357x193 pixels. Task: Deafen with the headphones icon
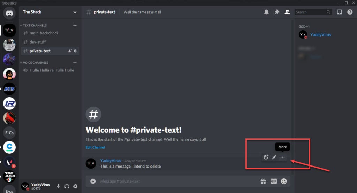click(67, 186)
